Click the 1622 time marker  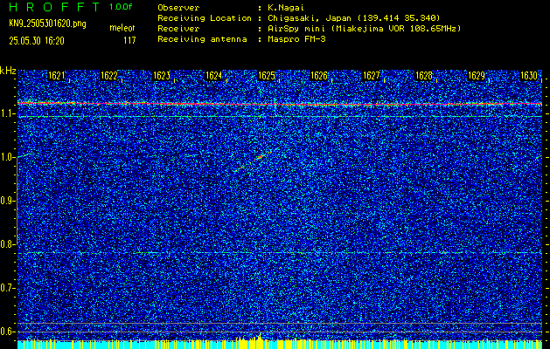108,76
